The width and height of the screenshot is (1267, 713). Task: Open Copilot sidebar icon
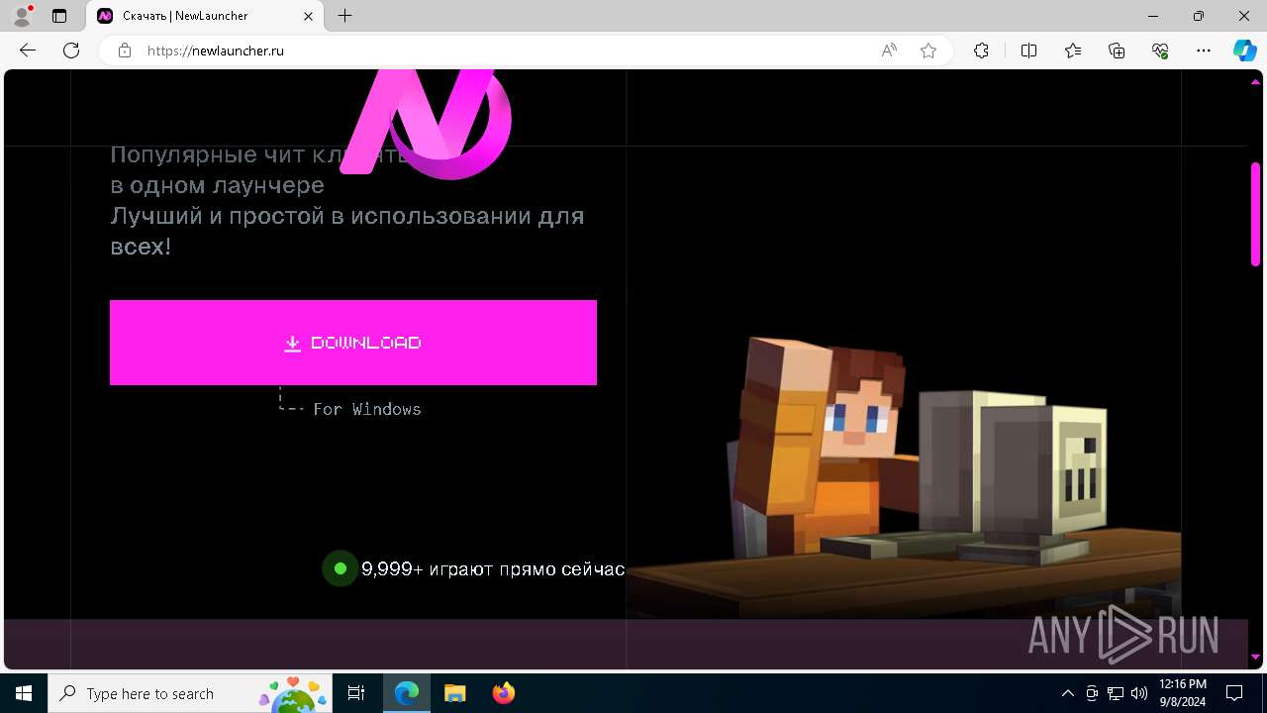click(x=1244, y=51)
